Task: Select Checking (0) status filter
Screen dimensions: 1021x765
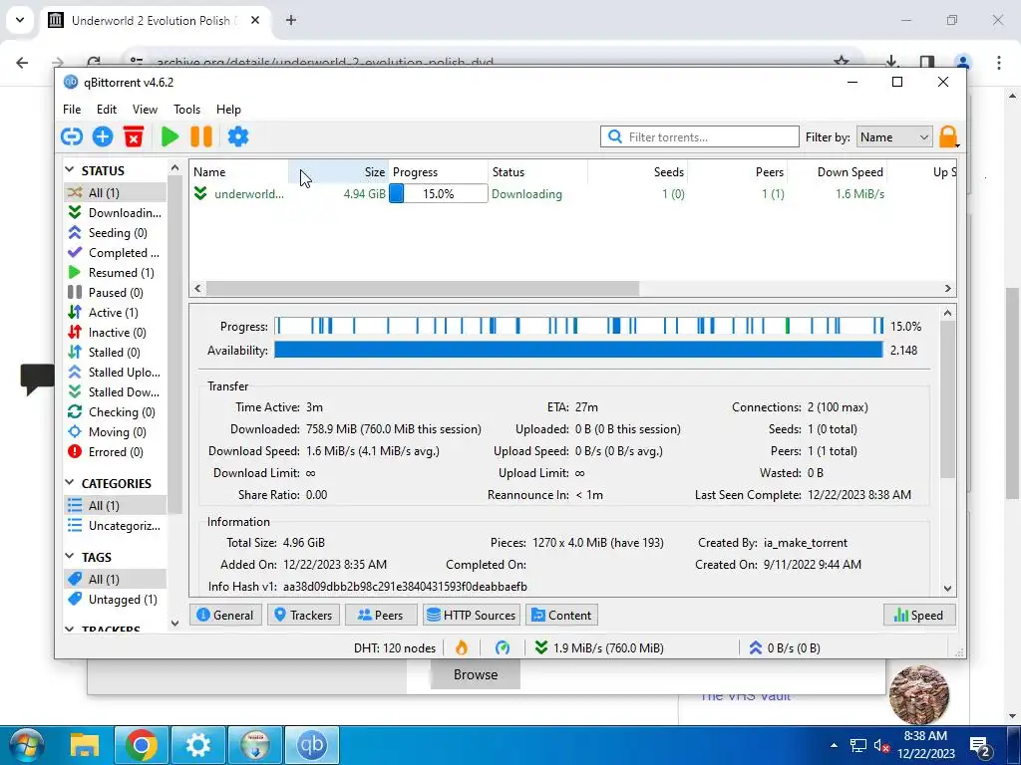Action: coord(115,412)
